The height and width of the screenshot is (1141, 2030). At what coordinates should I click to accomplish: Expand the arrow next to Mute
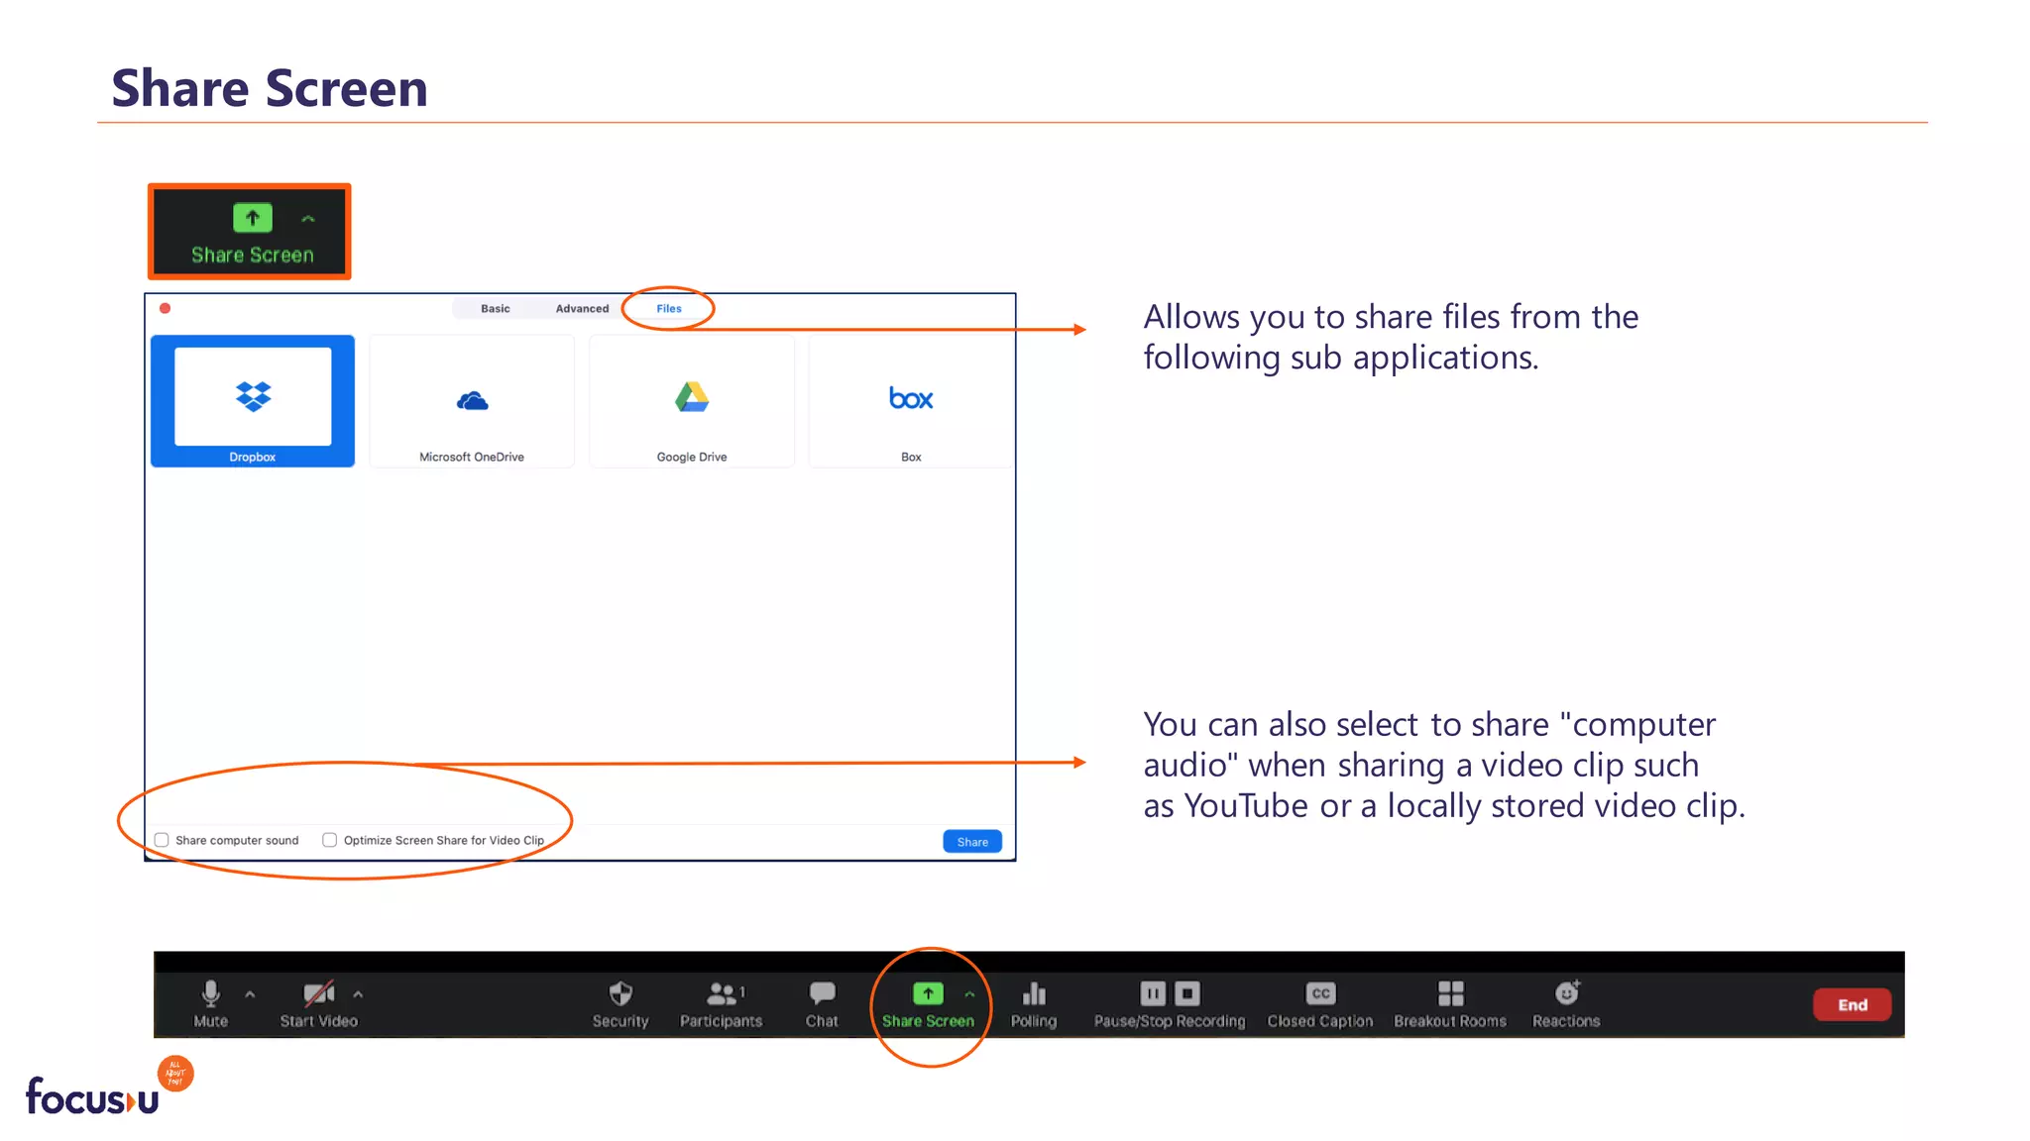[250, 993]
